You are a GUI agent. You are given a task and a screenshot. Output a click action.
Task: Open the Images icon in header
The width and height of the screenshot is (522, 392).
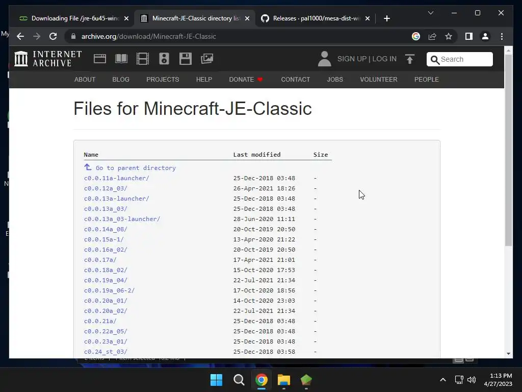coord(207,59)
